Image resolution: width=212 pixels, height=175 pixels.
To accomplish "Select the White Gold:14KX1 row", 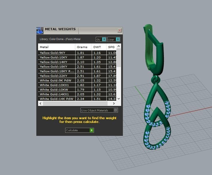I will [x=77, y=94].
